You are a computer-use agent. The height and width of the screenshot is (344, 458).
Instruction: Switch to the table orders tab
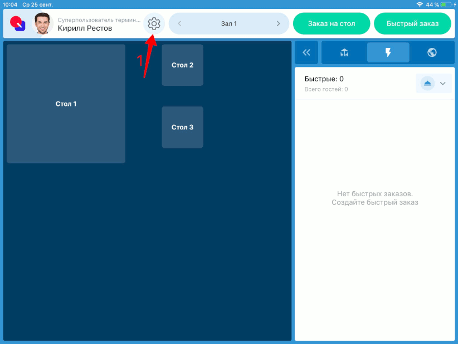[x=344, y=52]
